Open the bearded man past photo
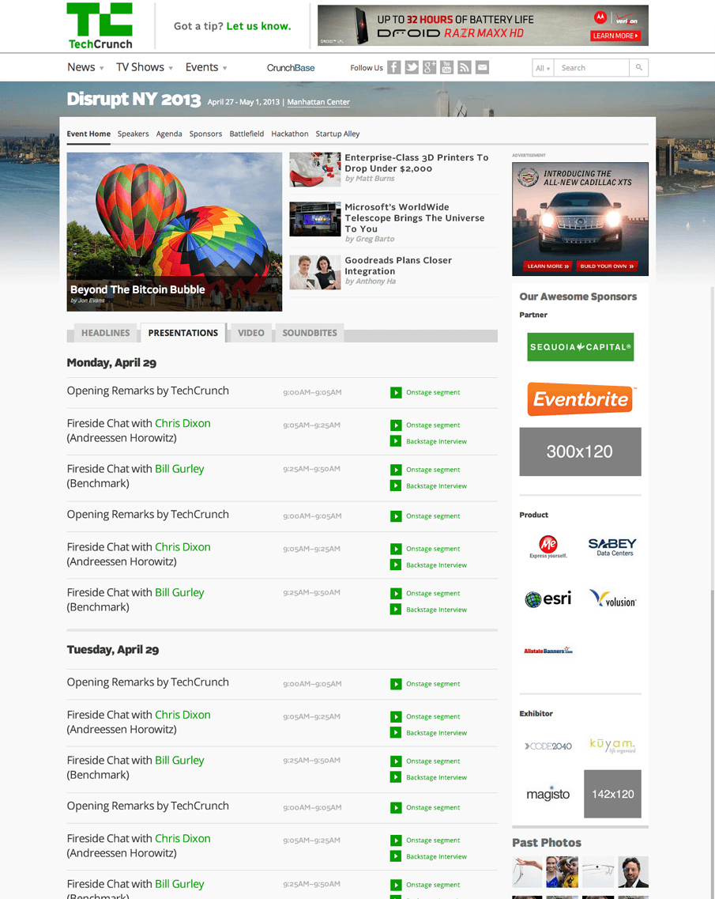715x899 pixels. click(x=633, y=872)
